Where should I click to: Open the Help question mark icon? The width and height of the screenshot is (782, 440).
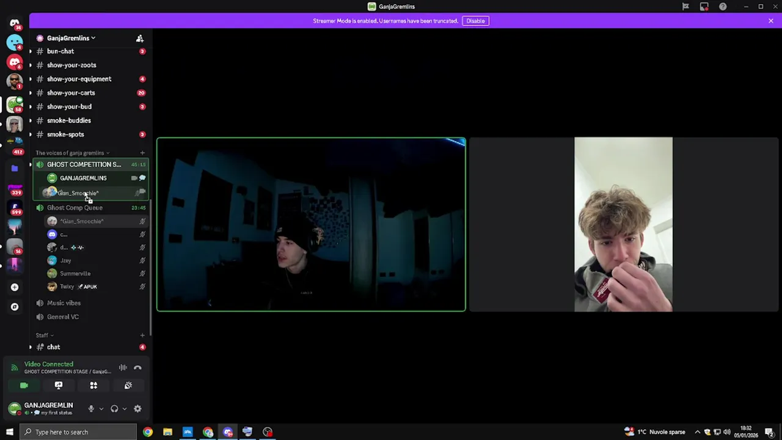(723, 7)
